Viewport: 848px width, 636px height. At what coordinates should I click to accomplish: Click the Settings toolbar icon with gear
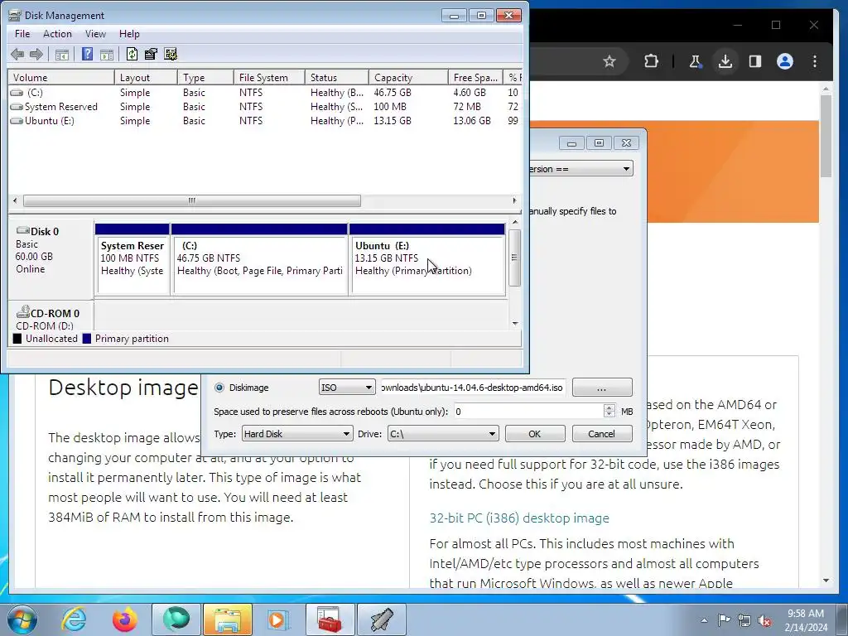click(171, 54)
